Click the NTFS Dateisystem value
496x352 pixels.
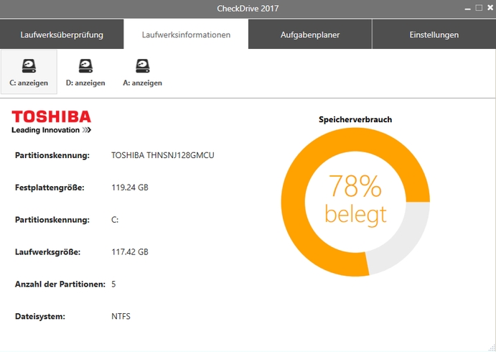coord(121,316)
